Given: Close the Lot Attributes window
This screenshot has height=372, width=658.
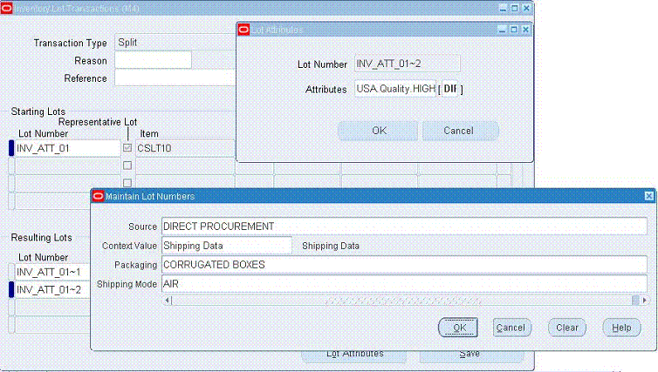Looking at the screenshot, I should pyautogui.click(x=525, y=30).
